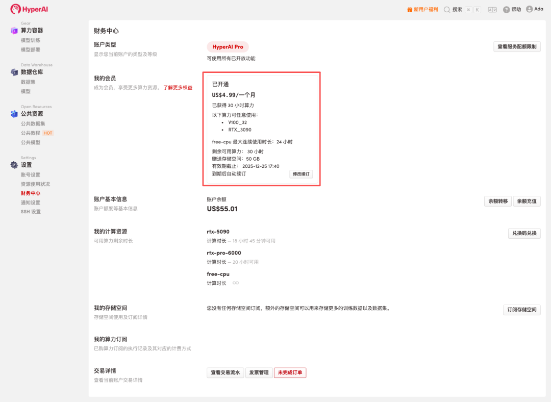Screen dimensions: 551x402
Task: Click the 兑换码兑换 button
Action: [524, 234]
